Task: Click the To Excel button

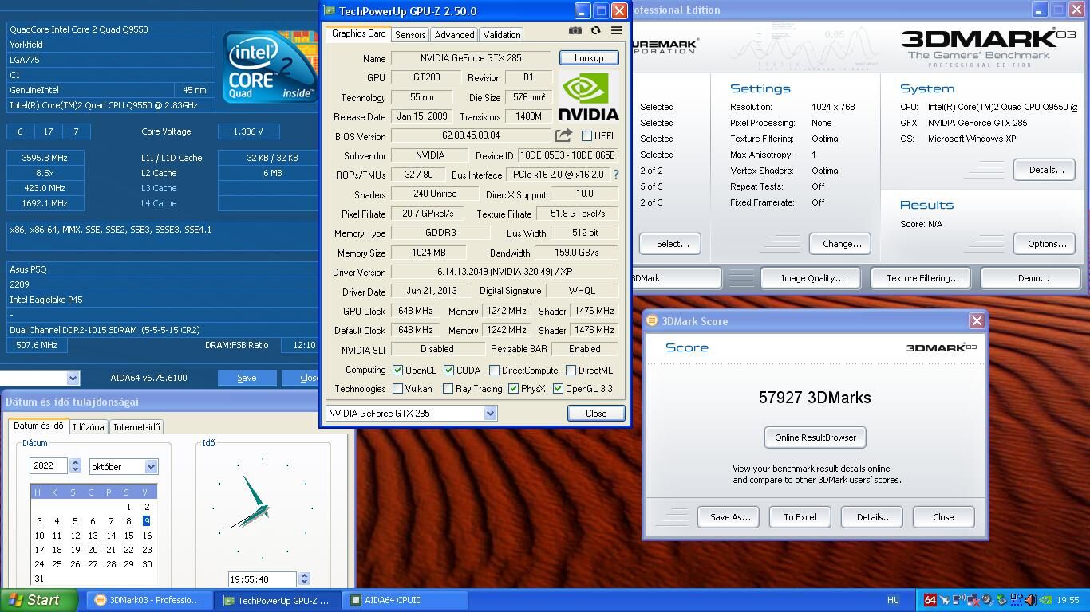Action: tap(800, 517)
